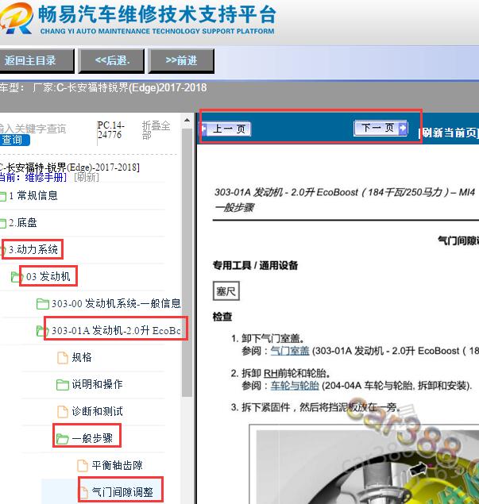Click folder icon beside 303-00 发动机系统
The width and height of the screenshot is (479, 504).
(x=42, y=304)
